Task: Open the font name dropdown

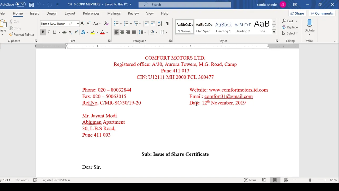Action: [x=66, y=24]
